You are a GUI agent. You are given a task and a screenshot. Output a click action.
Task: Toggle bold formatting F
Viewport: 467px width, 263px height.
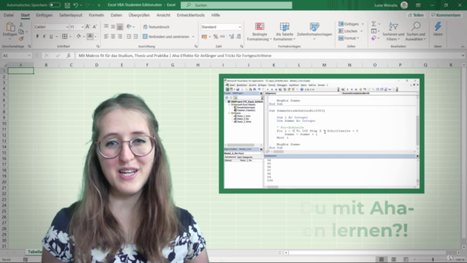click(x=37, y=37)
